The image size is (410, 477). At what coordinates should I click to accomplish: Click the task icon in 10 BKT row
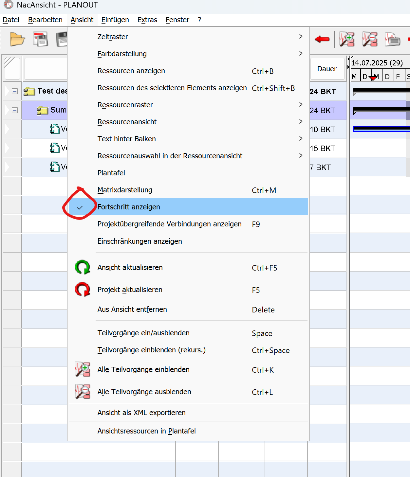54,129
